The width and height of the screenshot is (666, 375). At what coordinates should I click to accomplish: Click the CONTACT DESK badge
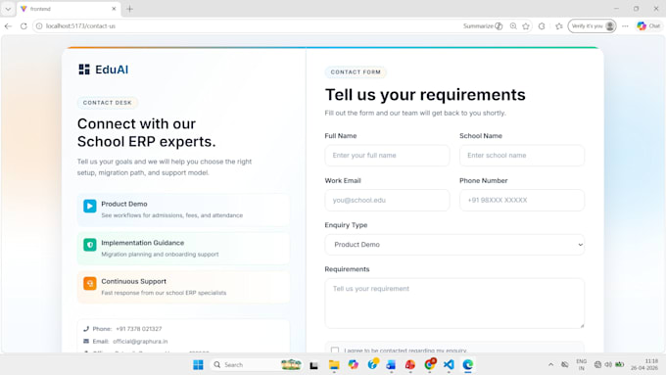[x=108, y=103]
